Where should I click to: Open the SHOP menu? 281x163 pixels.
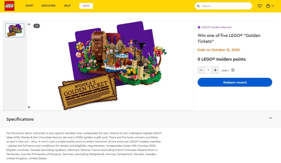(x=29, y=6)
